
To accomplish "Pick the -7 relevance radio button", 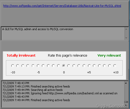I will click(x=28, y=66).
